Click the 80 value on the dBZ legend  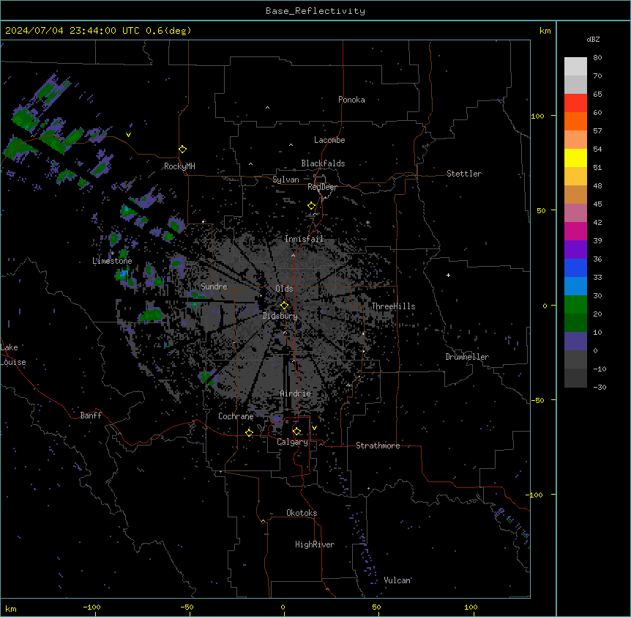pos(597,58)
